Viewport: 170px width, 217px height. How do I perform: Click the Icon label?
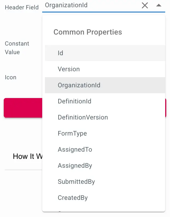10,77
